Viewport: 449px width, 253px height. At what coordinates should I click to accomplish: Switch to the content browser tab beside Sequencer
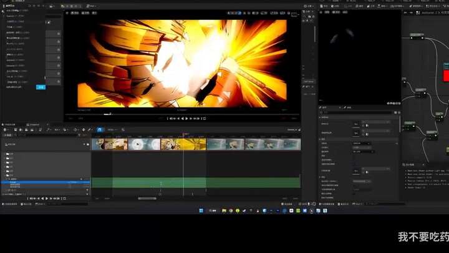click(x=10, y=124)
